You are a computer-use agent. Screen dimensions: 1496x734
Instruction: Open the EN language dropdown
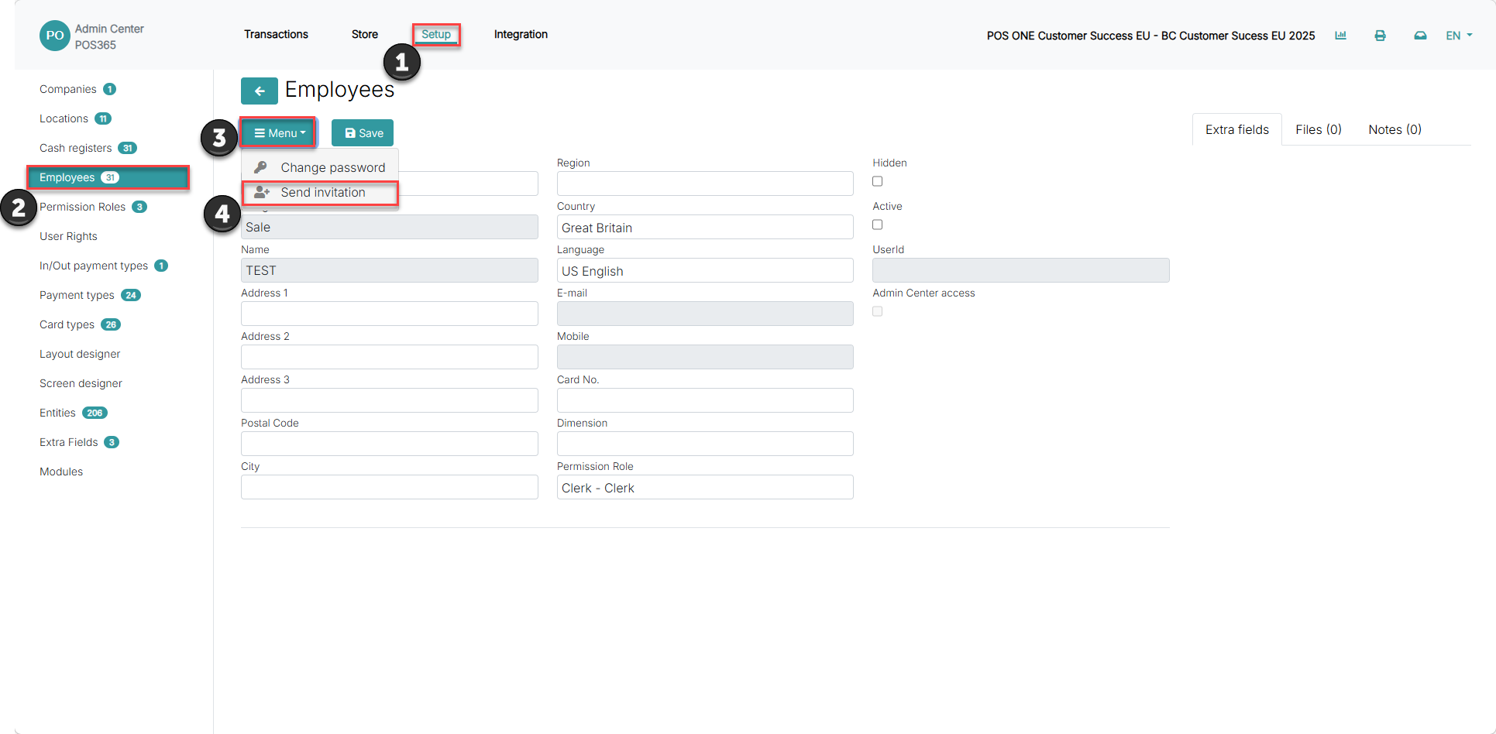1459,36
